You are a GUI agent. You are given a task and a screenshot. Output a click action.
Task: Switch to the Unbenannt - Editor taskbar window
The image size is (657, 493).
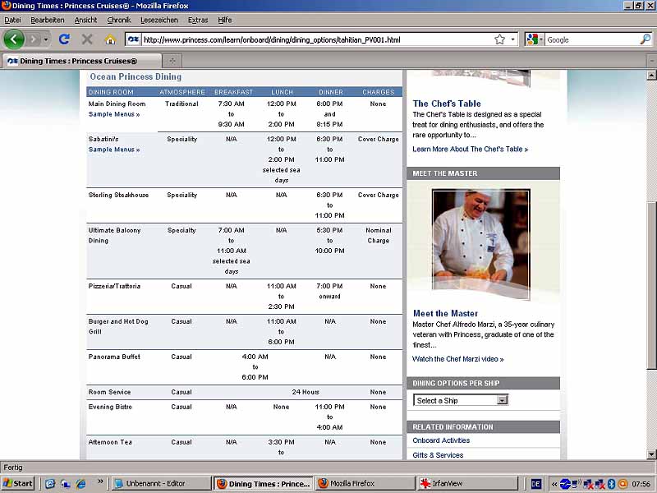click(161, 483)
